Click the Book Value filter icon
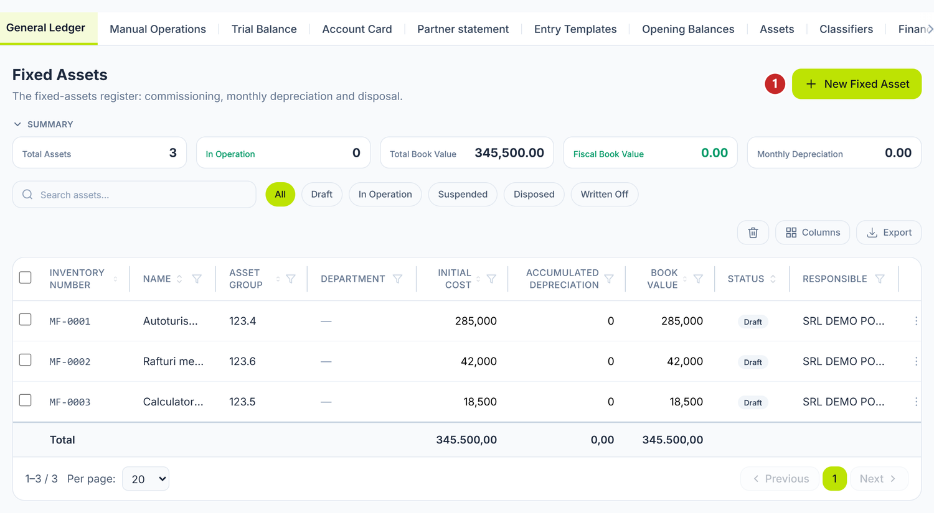 [x=698, y=279]
